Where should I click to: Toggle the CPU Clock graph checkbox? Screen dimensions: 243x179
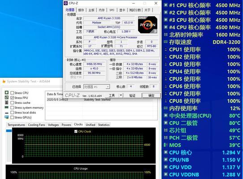tap(76, 132)
